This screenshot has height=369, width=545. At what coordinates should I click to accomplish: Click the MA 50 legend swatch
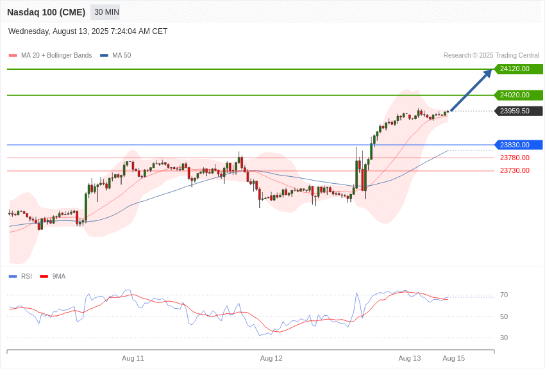pyautogui.click(x=104, y=56)
